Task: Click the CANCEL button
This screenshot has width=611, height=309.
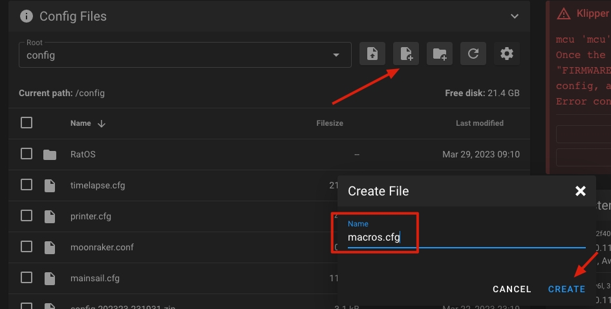Action: click(511, 289)
